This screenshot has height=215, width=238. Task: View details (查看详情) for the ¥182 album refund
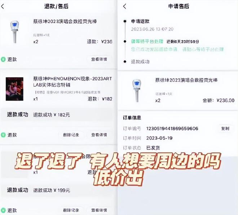[99, 135]
